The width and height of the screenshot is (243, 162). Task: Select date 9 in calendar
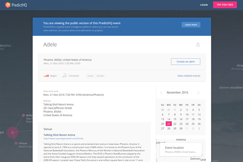(x=181, y=115)
